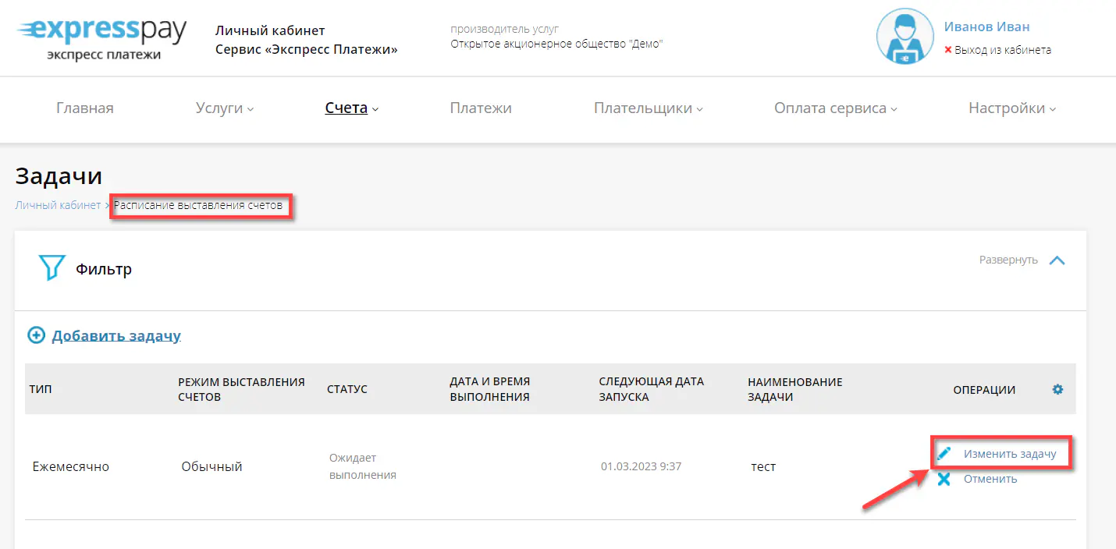Click the Изменить задачу link
The image size is (1116, 549).
click(x=1009, y=453)
